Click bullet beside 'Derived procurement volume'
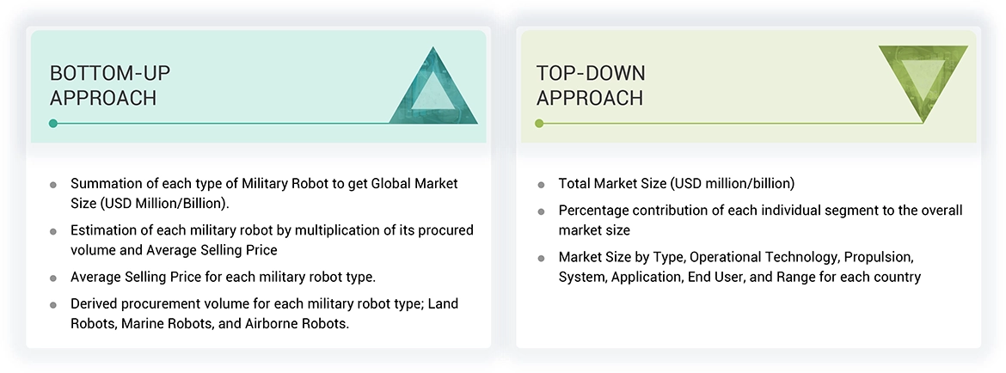This screenshot has width=1006, height=373. (x=53, y=305)
